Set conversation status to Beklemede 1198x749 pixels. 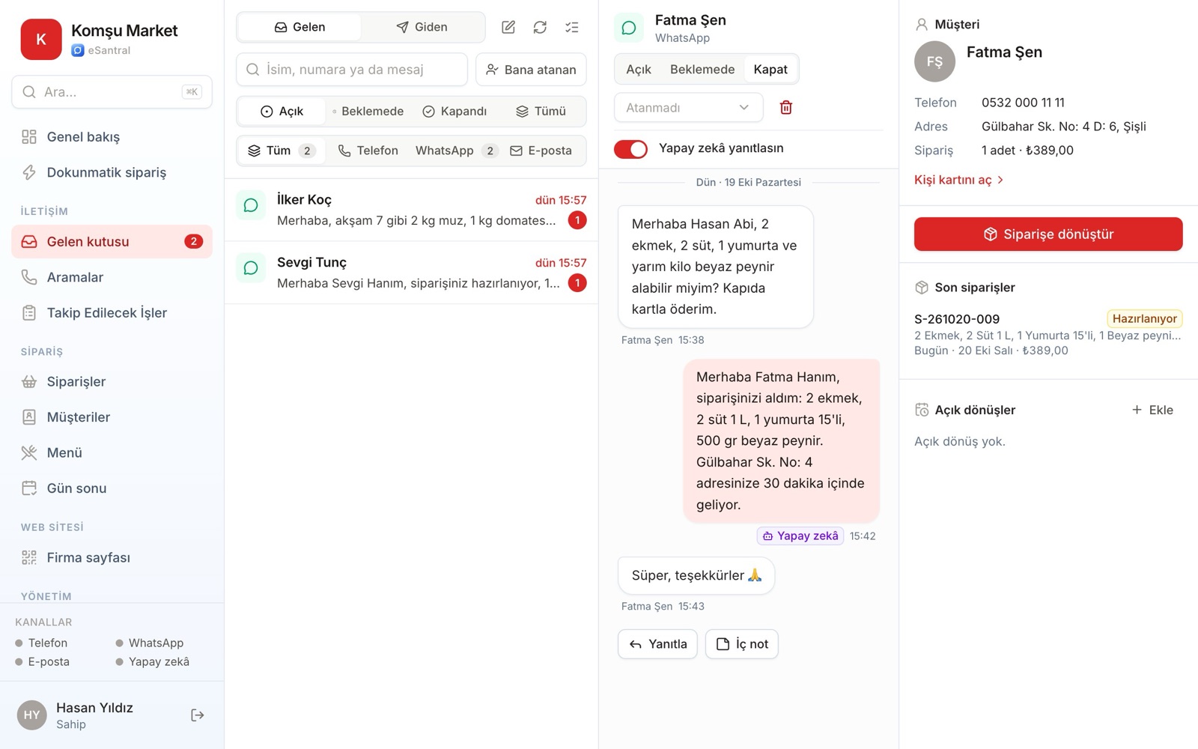tap(702, 69)
